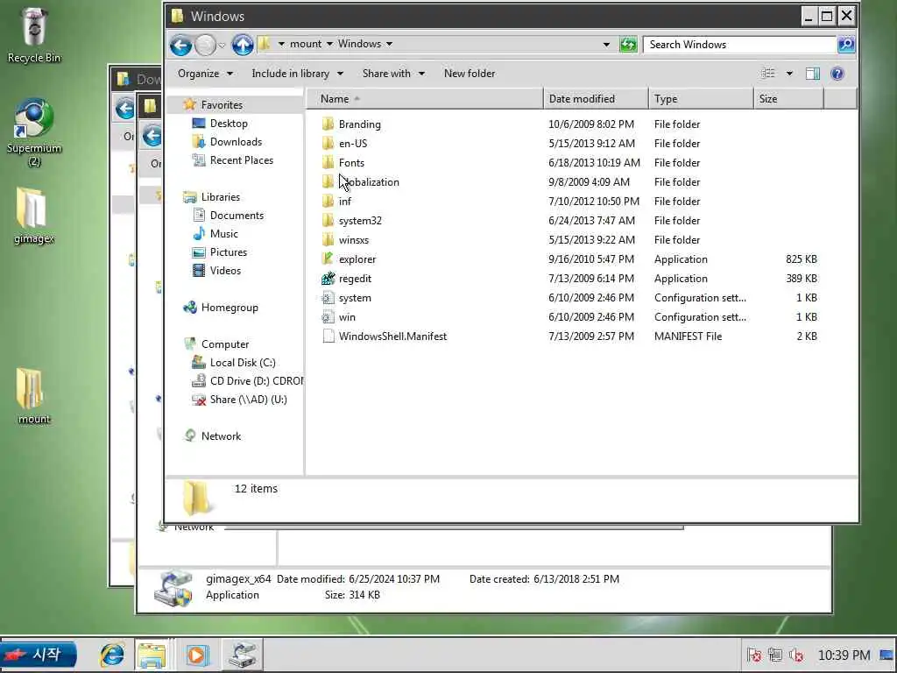The height and width of the screenshot is (673, 897).
Task: Select the system32 folder
Action: pyautogui.click(x=359, y=221)
